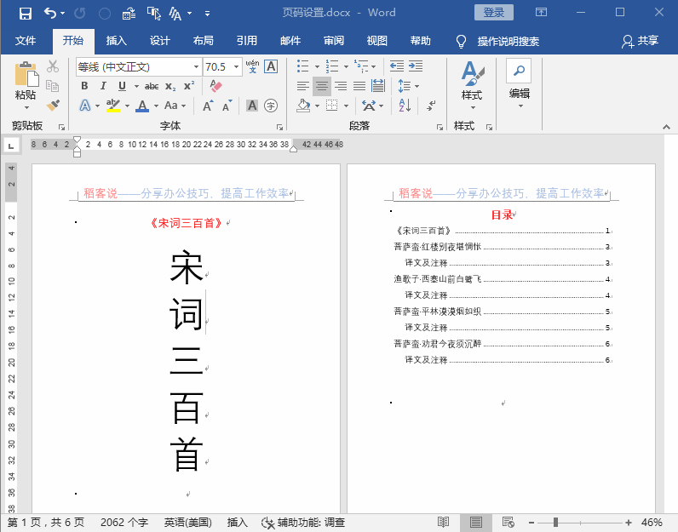Screen dimensions: 678x532
Task: Launch the Font dialog expander
Action: coord(279,127)
